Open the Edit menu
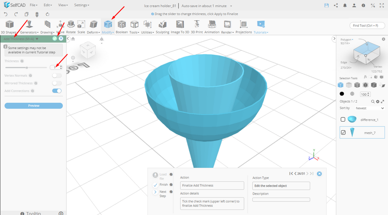388x215 pixels. [x=47, y=5]
